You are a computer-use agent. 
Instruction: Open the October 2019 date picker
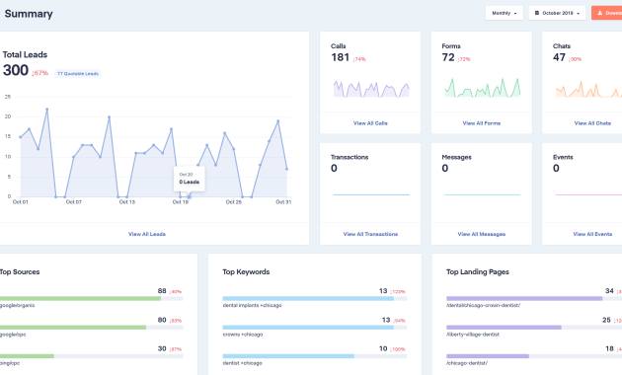click(x=557, y=13)
